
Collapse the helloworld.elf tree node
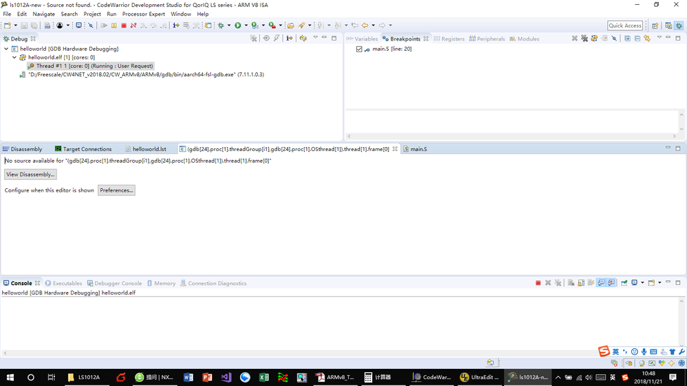14,57
